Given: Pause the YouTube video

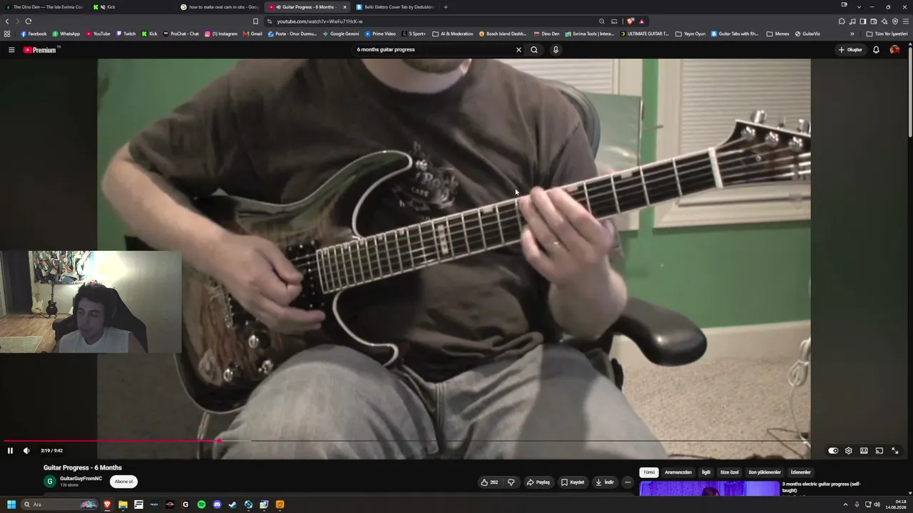Looking at the screenshot, I should (x=10, y=450).
